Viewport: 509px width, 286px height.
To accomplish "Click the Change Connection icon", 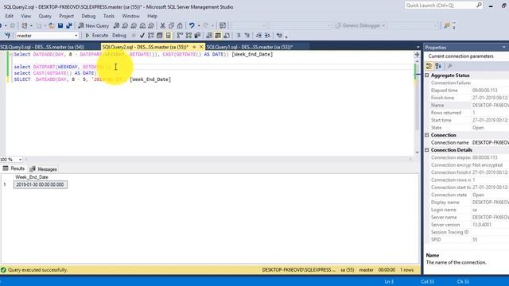I will pyautogui.click(x=7, y=35).
